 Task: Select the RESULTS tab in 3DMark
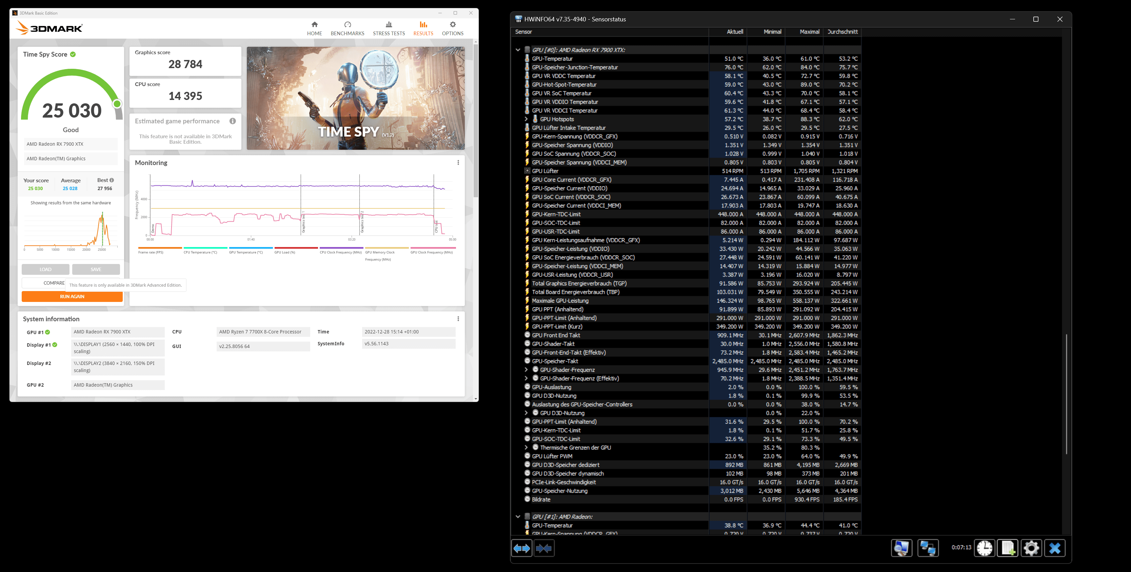(423, 28)
